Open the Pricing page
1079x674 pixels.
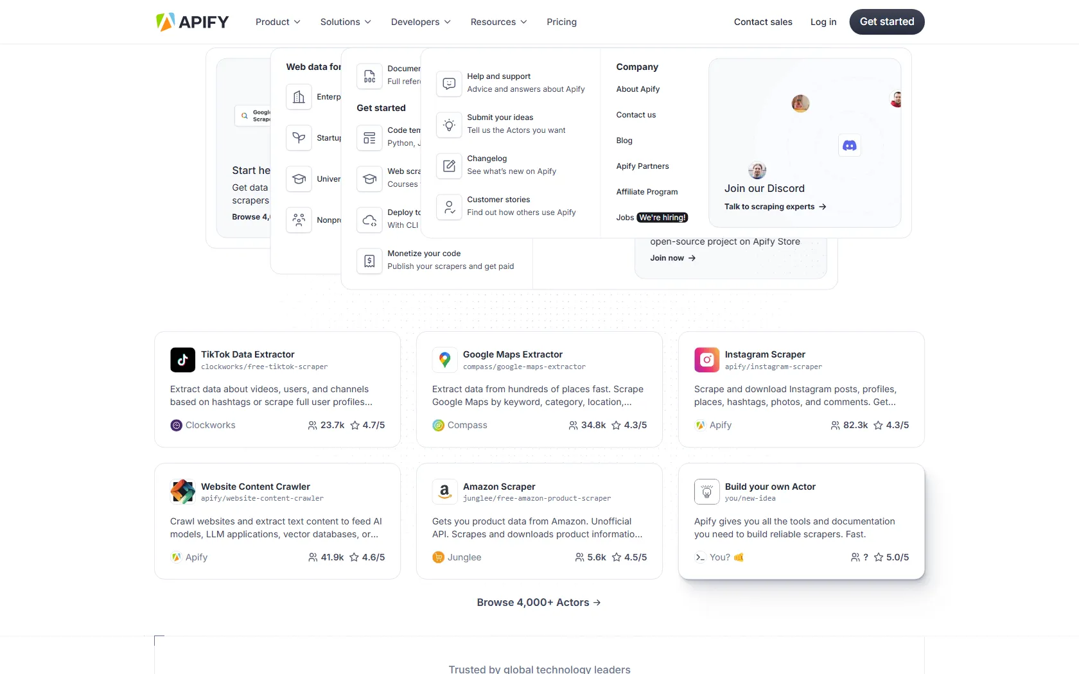[x=561, y=22]
